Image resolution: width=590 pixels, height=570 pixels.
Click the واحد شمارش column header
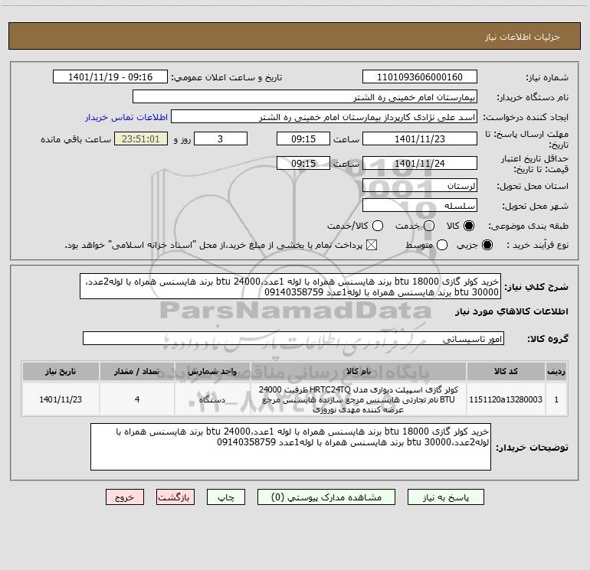[212, 371]
